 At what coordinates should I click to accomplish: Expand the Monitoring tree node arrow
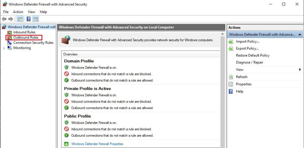(x=4, y=48)
